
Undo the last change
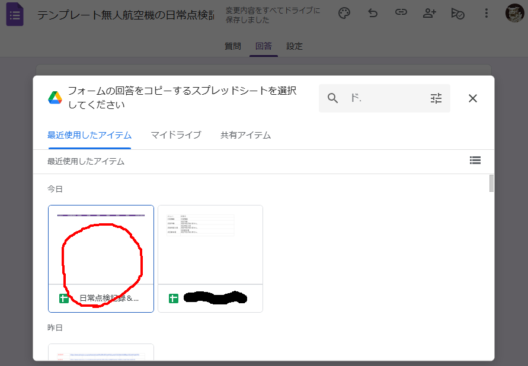[x=373, y=13]
